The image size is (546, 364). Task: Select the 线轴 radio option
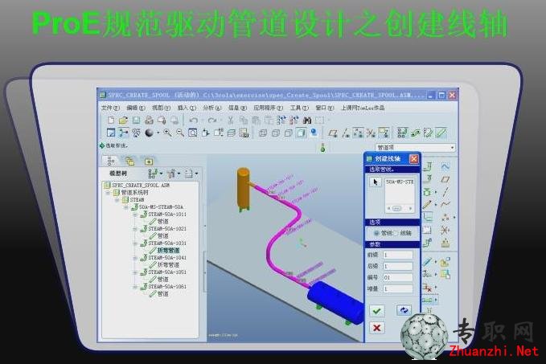[395, 233]
